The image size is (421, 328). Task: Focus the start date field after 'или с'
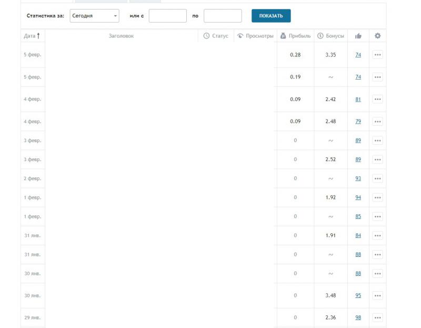tap(167, 16)
